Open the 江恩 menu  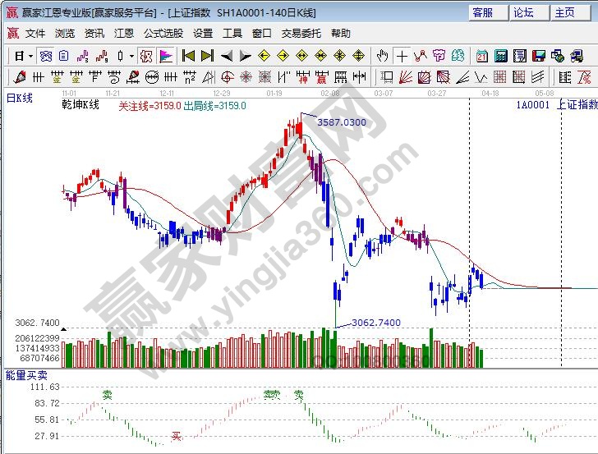pyautogui.click(x=124, y=34)
